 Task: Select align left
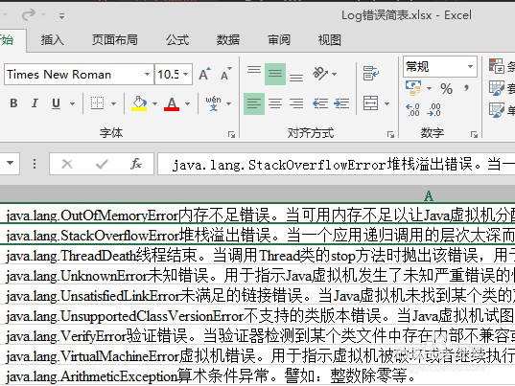(254, 103)
